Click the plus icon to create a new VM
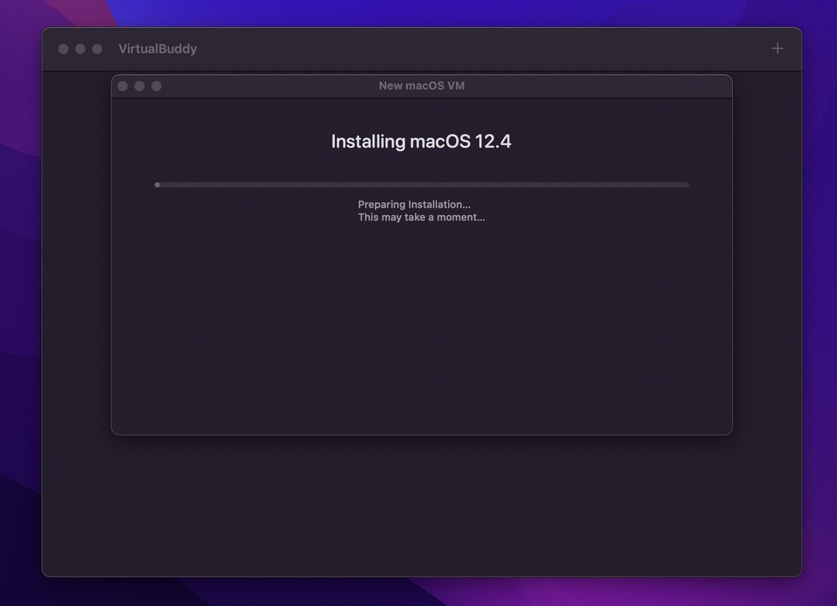Viewport: 837px width, 606px height. (x=777, y=48)
